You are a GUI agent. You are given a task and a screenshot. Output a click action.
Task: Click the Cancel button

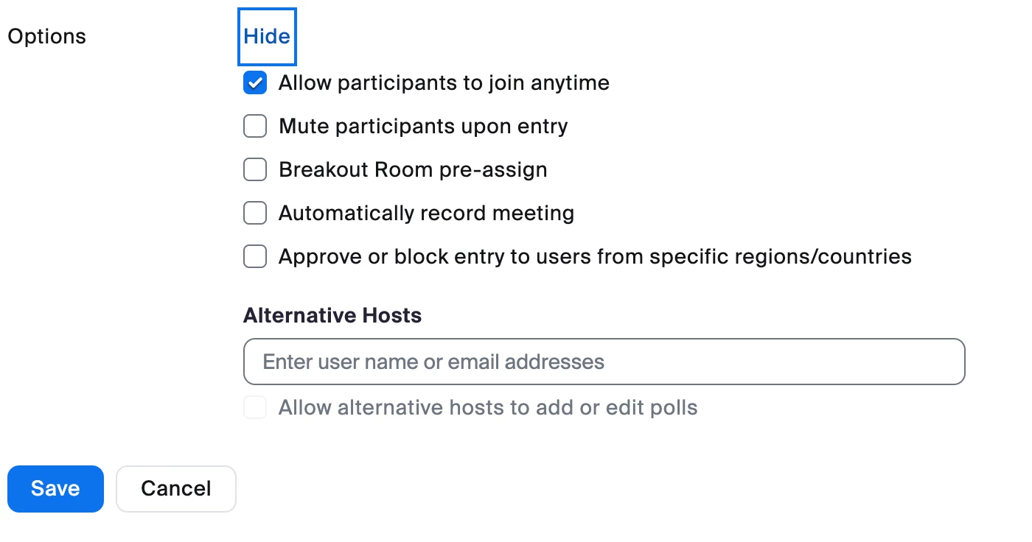tap(176, 489)
